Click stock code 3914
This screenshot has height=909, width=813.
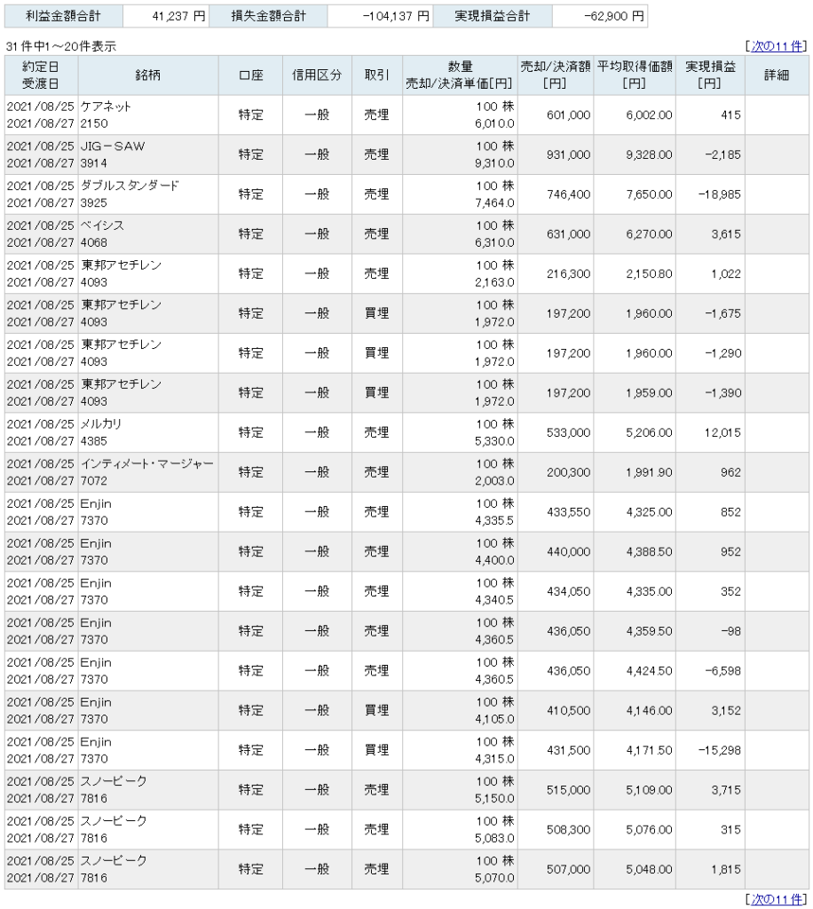[94, 163]
